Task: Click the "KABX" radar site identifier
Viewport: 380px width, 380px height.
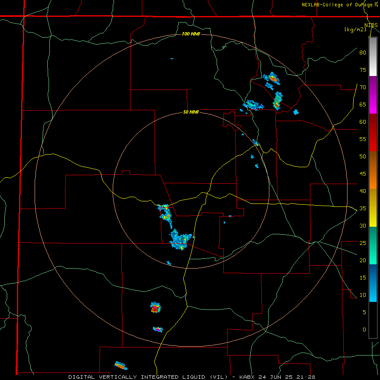Action: pos(247,377)
